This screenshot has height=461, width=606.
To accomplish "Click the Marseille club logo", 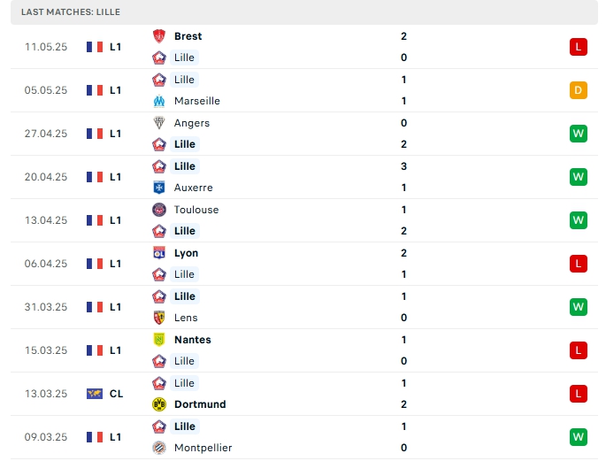I will point(159,101).
